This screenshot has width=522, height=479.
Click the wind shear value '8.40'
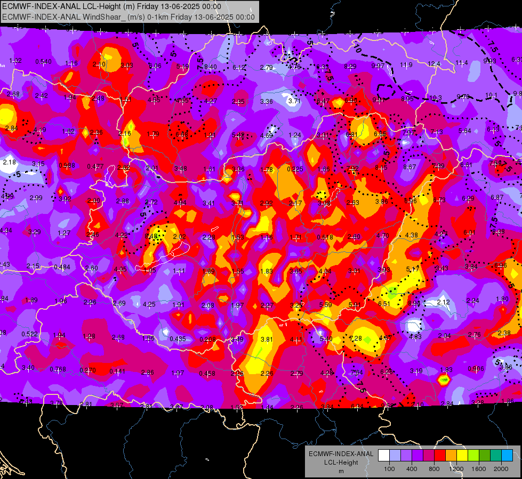point(211,67)
